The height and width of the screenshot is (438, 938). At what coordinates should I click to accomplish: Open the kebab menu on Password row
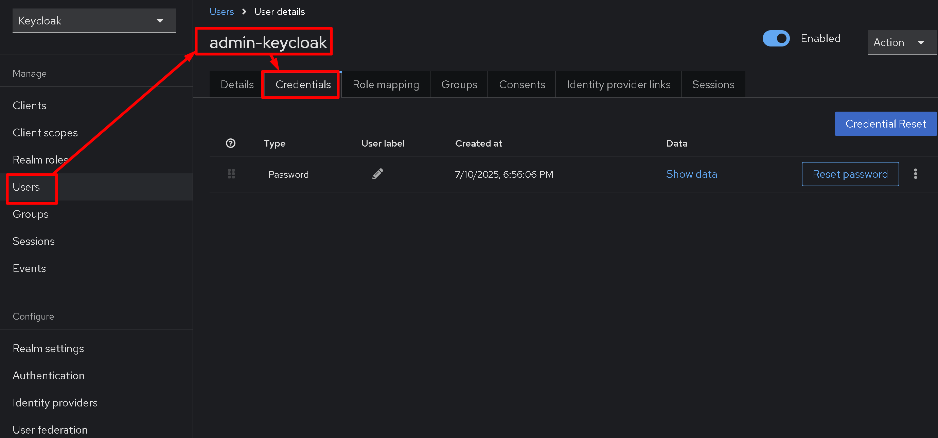tap(915, 174)
